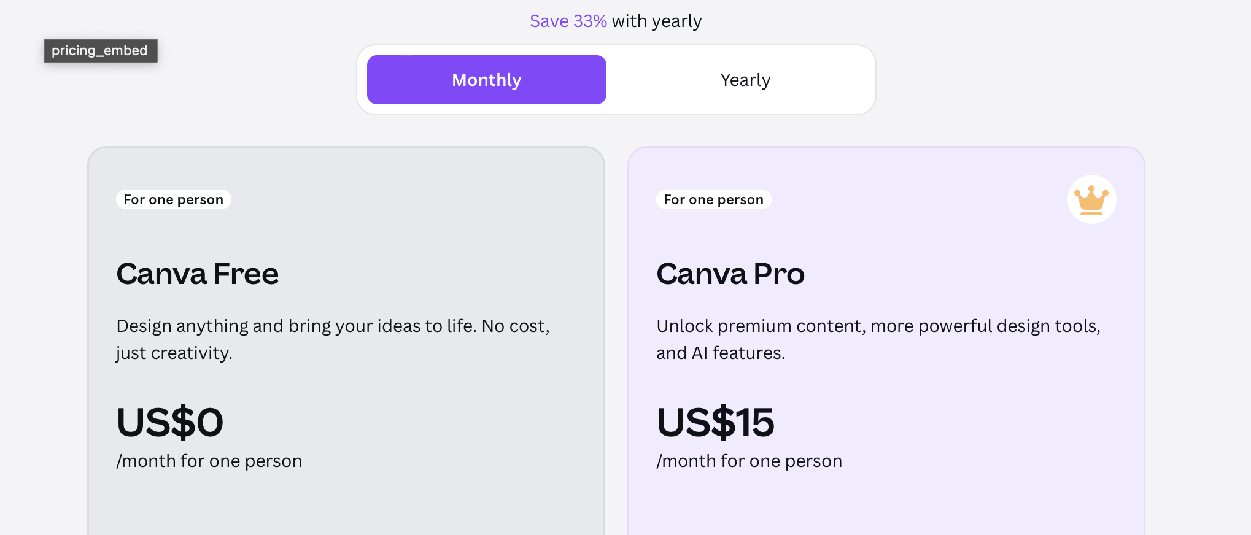Switch to Yearly billing
Screen dimensions: 1251x535
tap(745, 80)
